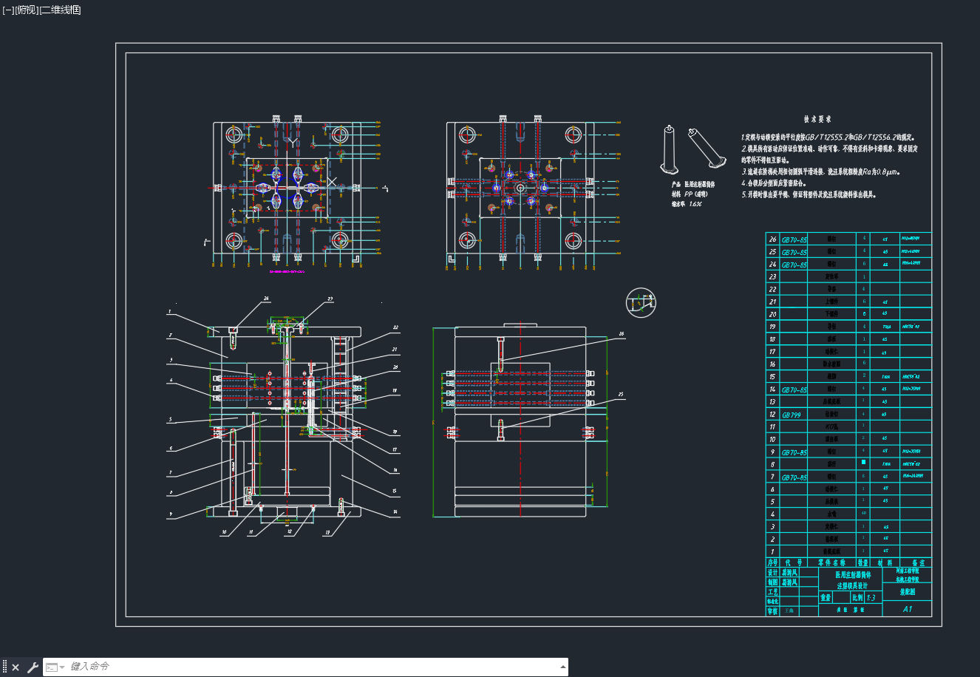This screenshot has height=677, width=980.
Task: Select the technical requirement line mentioning Ra 0.8μm
Action: pyautogui.click(x=820, y=171)
